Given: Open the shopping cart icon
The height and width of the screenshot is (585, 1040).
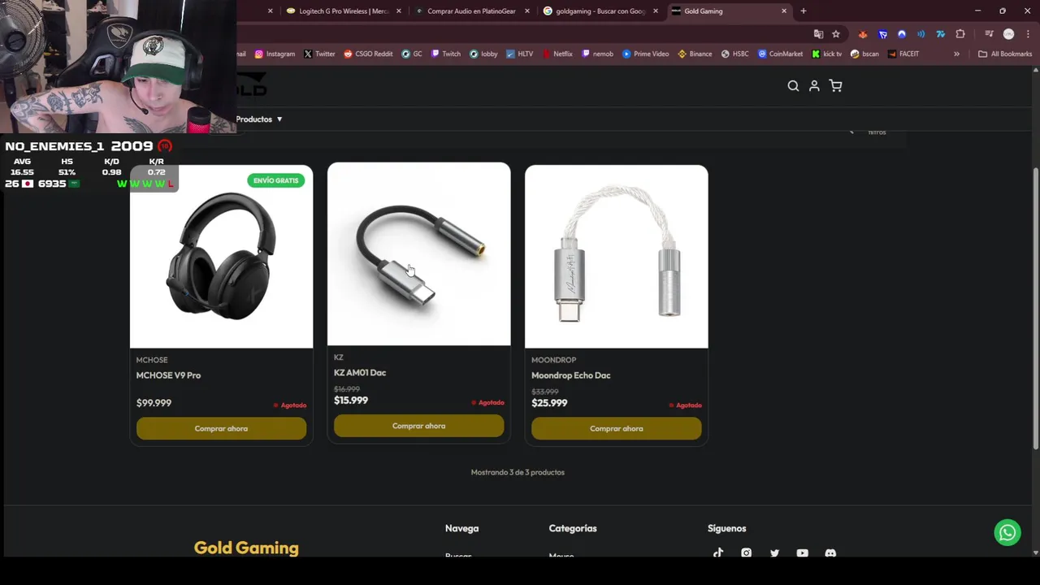Looking at the screenshot, I should point(835,86).
